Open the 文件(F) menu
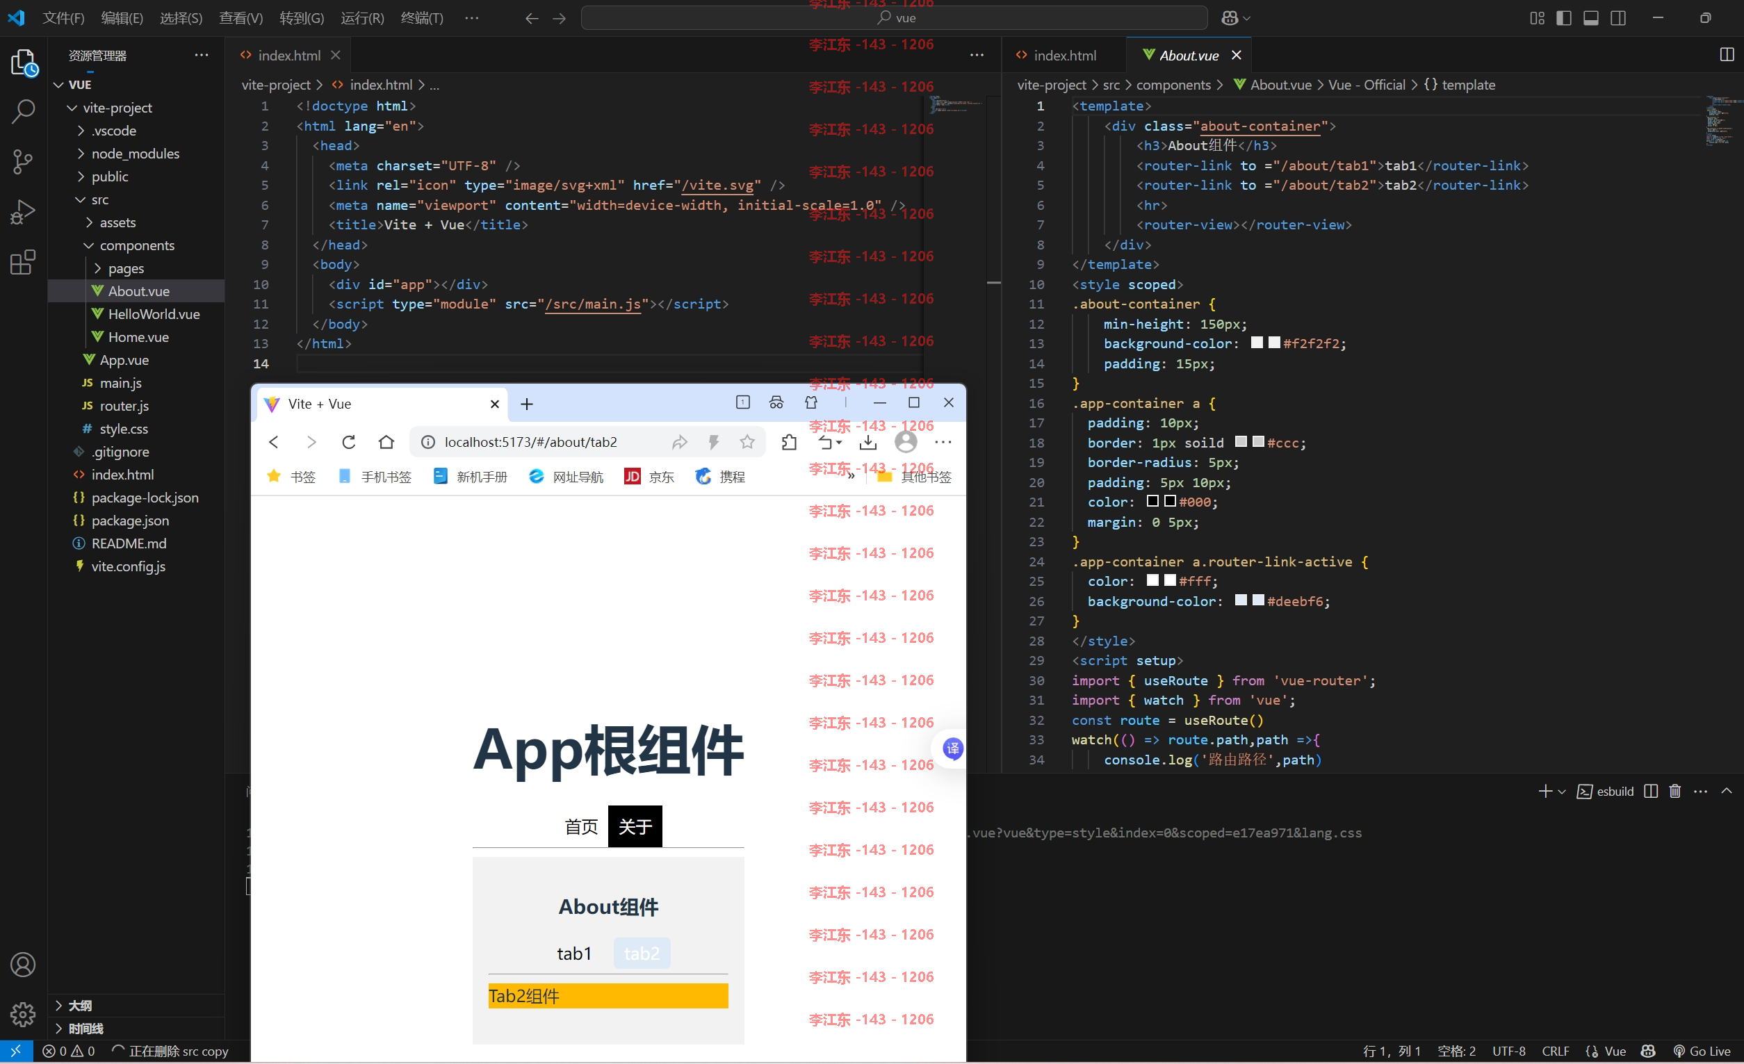 coord(64,18)
